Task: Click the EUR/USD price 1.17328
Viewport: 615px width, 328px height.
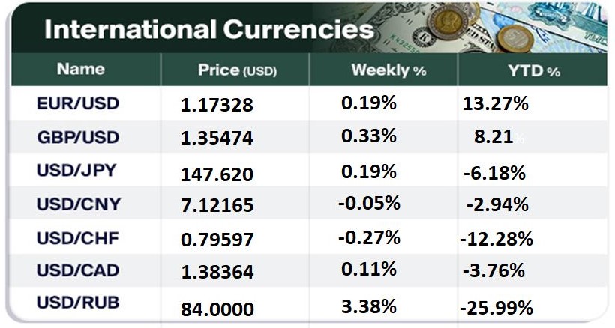Action: click(x=217, y=106)
